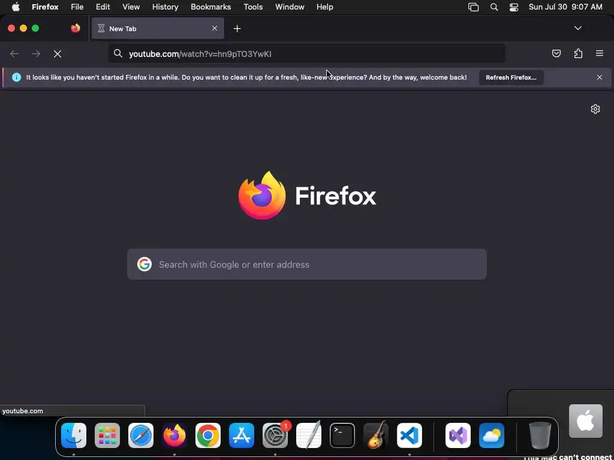This screenshot has width=614, height=460.
Task: Open the Window menu
Action: coord(290,7)
